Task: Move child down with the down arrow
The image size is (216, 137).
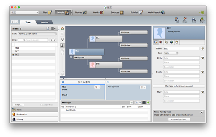Action: [140, 103]
